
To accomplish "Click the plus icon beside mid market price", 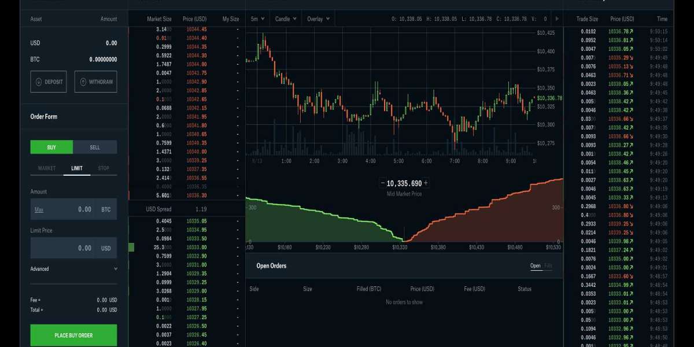I will coord(426,183).
